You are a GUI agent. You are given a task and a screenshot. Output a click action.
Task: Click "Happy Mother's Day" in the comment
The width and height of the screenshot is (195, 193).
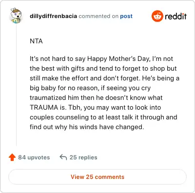pyautogui.click(x=118, y=59)
